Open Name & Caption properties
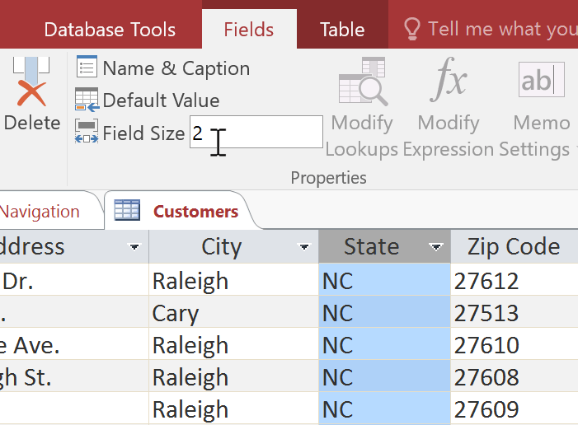This screenshot has height=425, width=578. pyautogui.click(x=87, y=68)
